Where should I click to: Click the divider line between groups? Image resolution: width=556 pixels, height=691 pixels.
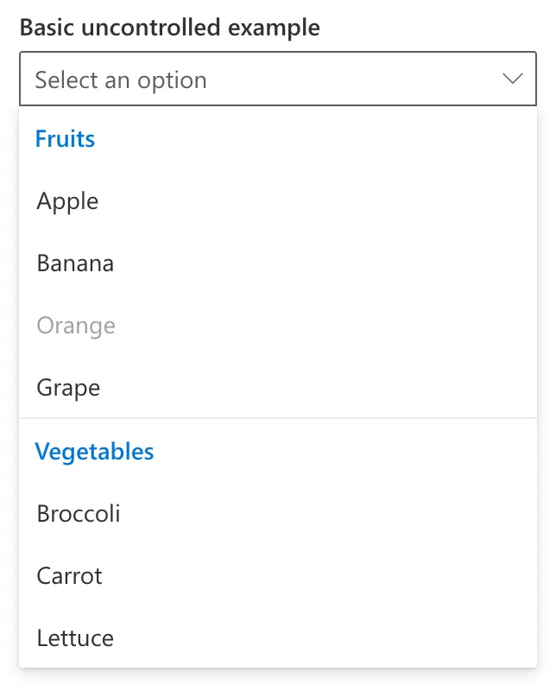(x=278, y=419)
